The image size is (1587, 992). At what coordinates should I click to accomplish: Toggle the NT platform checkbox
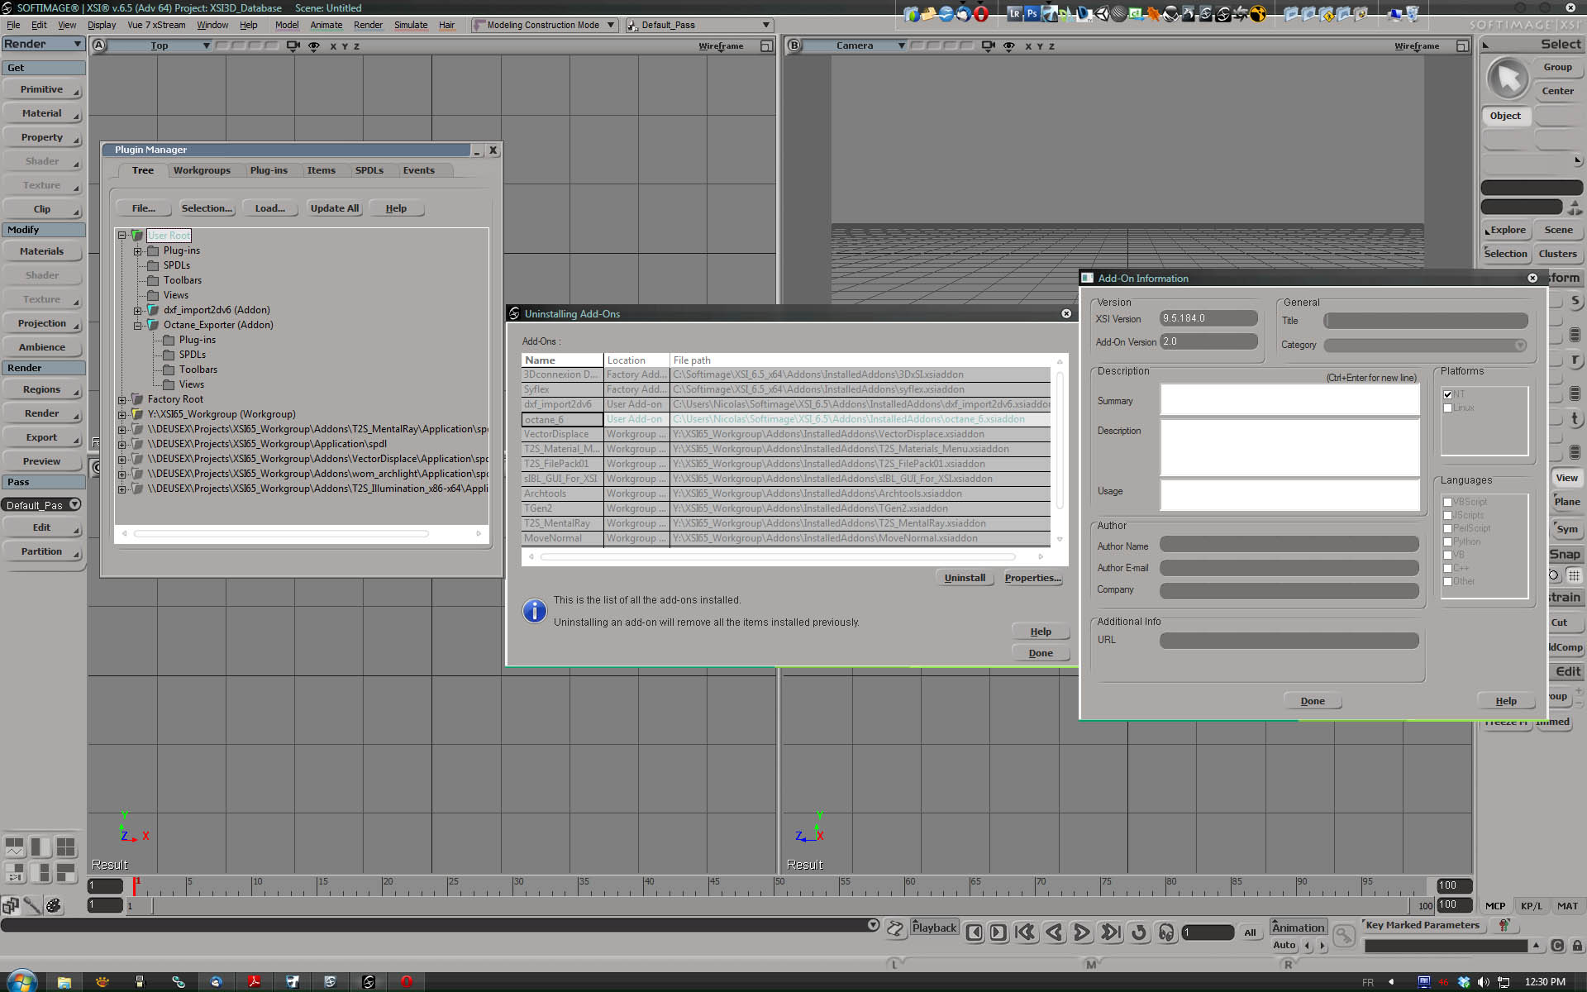point(1447,394)
